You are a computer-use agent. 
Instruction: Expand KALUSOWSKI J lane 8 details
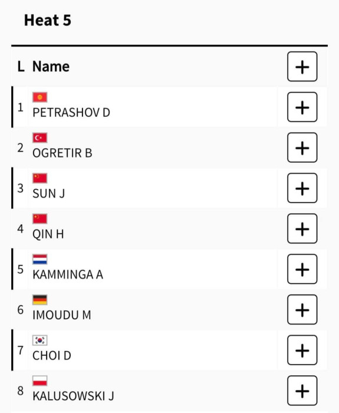pos(302,391)
